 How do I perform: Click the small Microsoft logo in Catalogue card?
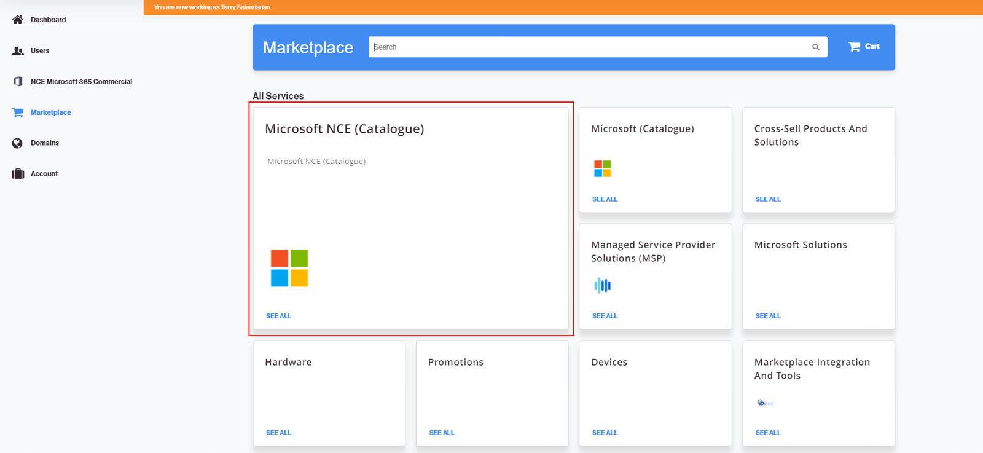(602, 168)
